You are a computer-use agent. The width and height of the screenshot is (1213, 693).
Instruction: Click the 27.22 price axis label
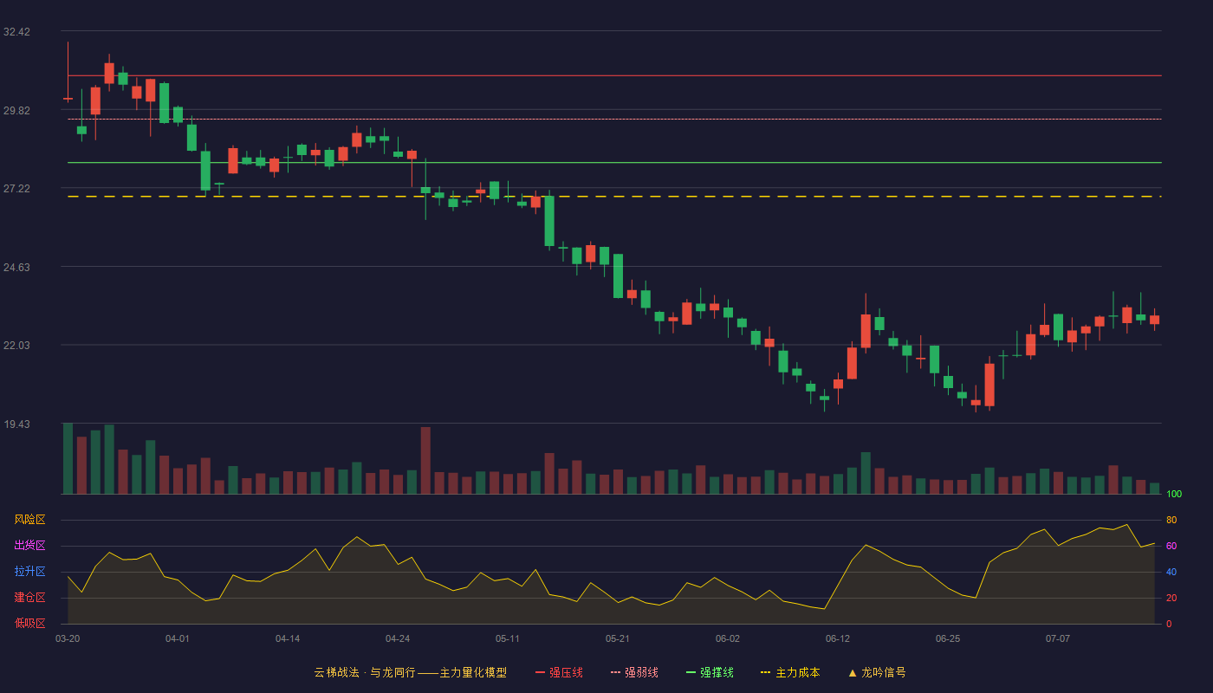pos(16,189)
